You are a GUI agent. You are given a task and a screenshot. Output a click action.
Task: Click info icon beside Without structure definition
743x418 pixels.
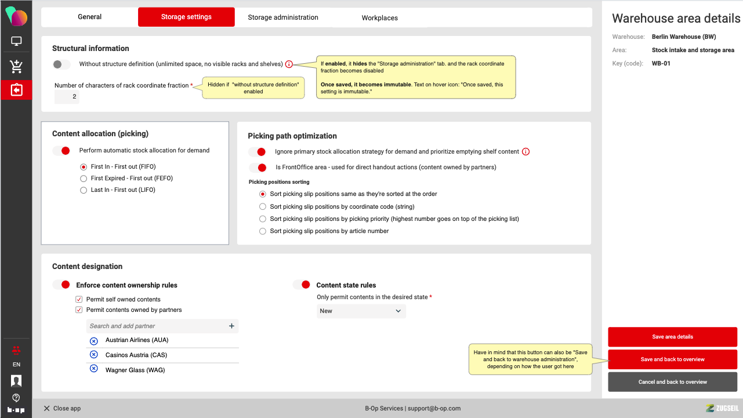289,64
